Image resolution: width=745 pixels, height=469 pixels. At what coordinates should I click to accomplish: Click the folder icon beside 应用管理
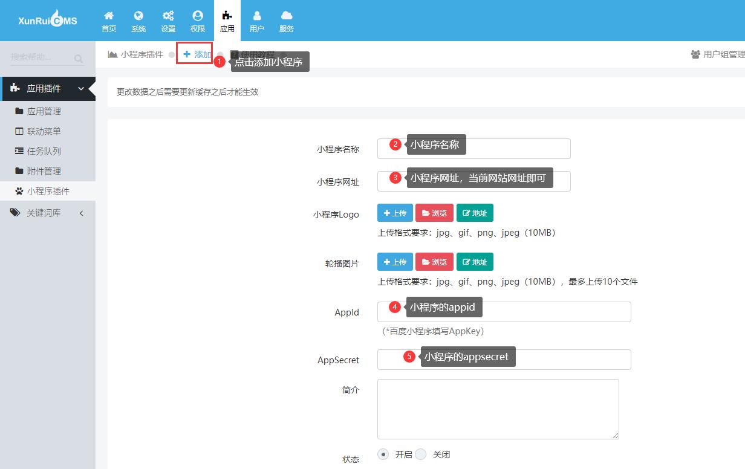[x=19, y=111]
